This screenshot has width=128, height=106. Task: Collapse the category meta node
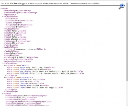tap(5, 65)
